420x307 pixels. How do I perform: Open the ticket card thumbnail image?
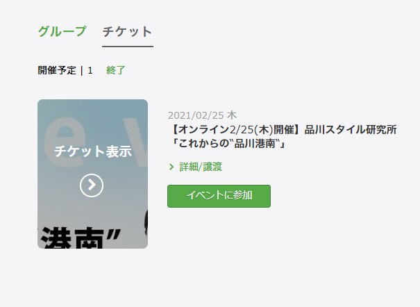coord(93,174)
